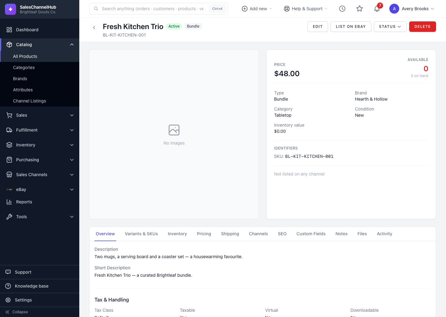
Task: Go back using the left arrow
Action: (x=94, y=28)
